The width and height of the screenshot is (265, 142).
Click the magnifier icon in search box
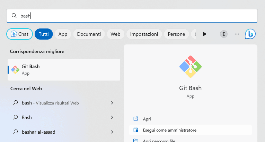coord(14,16)
